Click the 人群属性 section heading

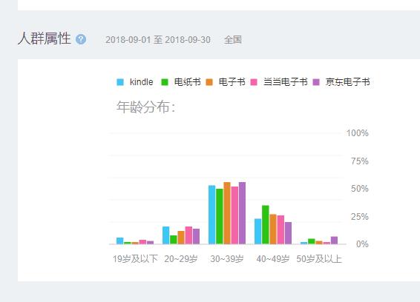tap(45, 38)
